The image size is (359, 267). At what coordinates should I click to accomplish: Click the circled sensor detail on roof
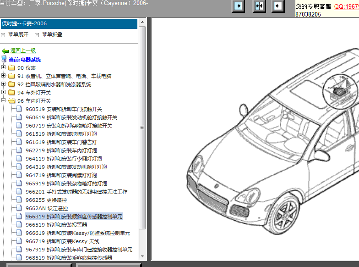point(341,91)
